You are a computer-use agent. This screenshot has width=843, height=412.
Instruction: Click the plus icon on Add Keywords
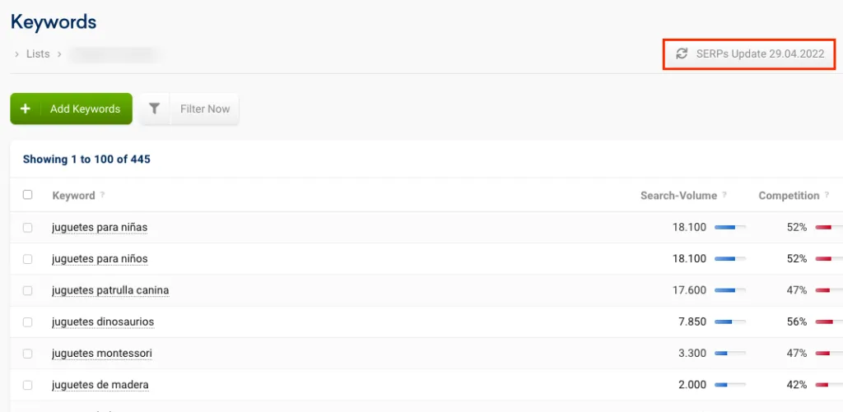(x=26, y=109)
